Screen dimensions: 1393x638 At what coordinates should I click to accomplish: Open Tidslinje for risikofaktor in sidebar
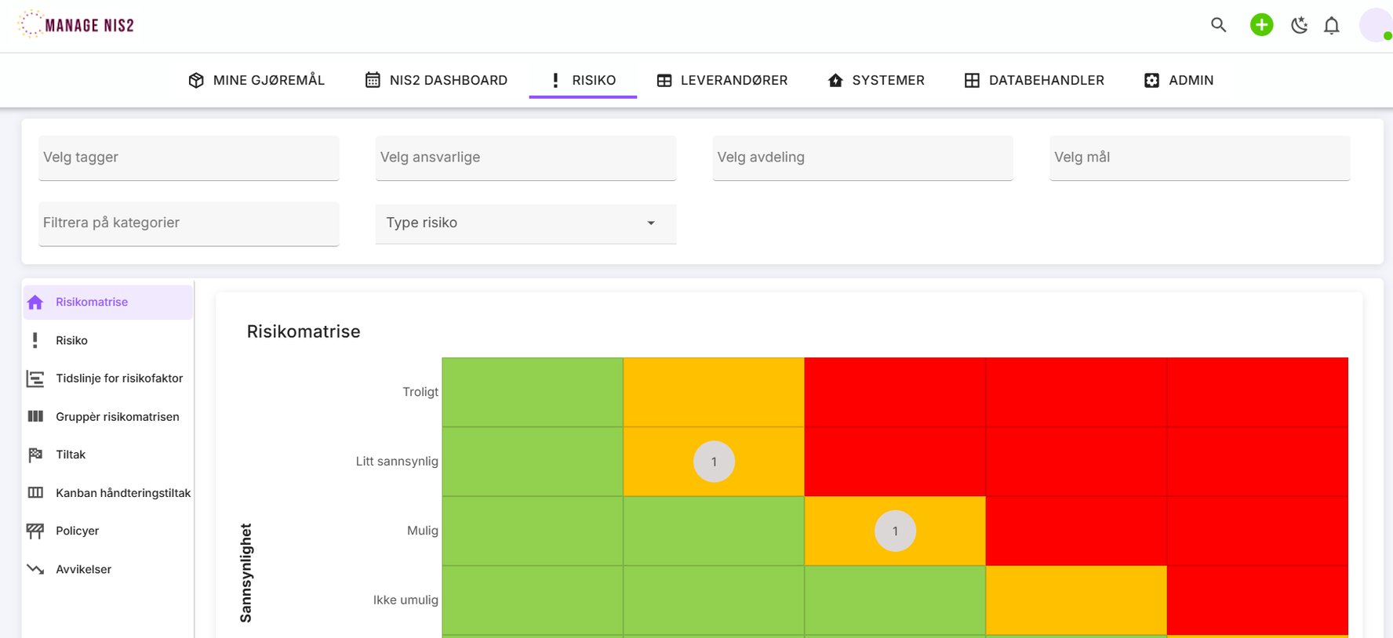click(118, 379)
